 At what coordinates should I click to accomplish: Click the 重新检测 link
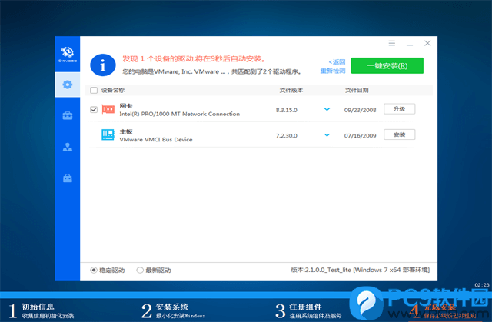pyautogui.click(x=333, y=71)
